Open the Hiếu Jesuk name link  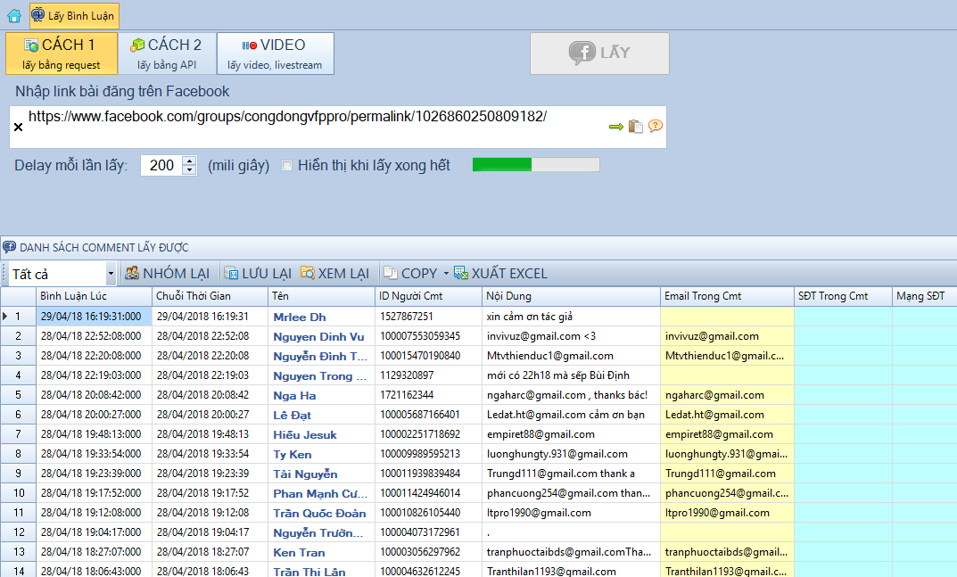(x=304, y=434)
